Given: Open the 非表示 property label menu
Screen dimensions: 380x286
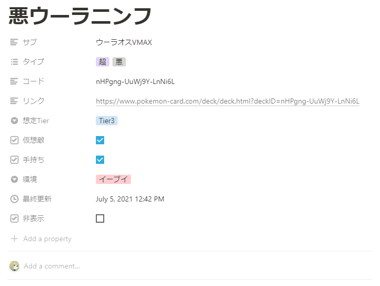Looking at the screenshot, I should click(34, 218).
